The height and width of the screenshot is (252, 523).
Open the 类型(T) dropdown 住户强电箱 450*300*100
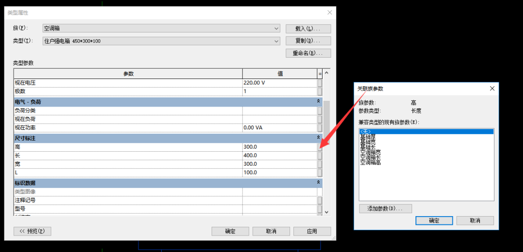161,41
